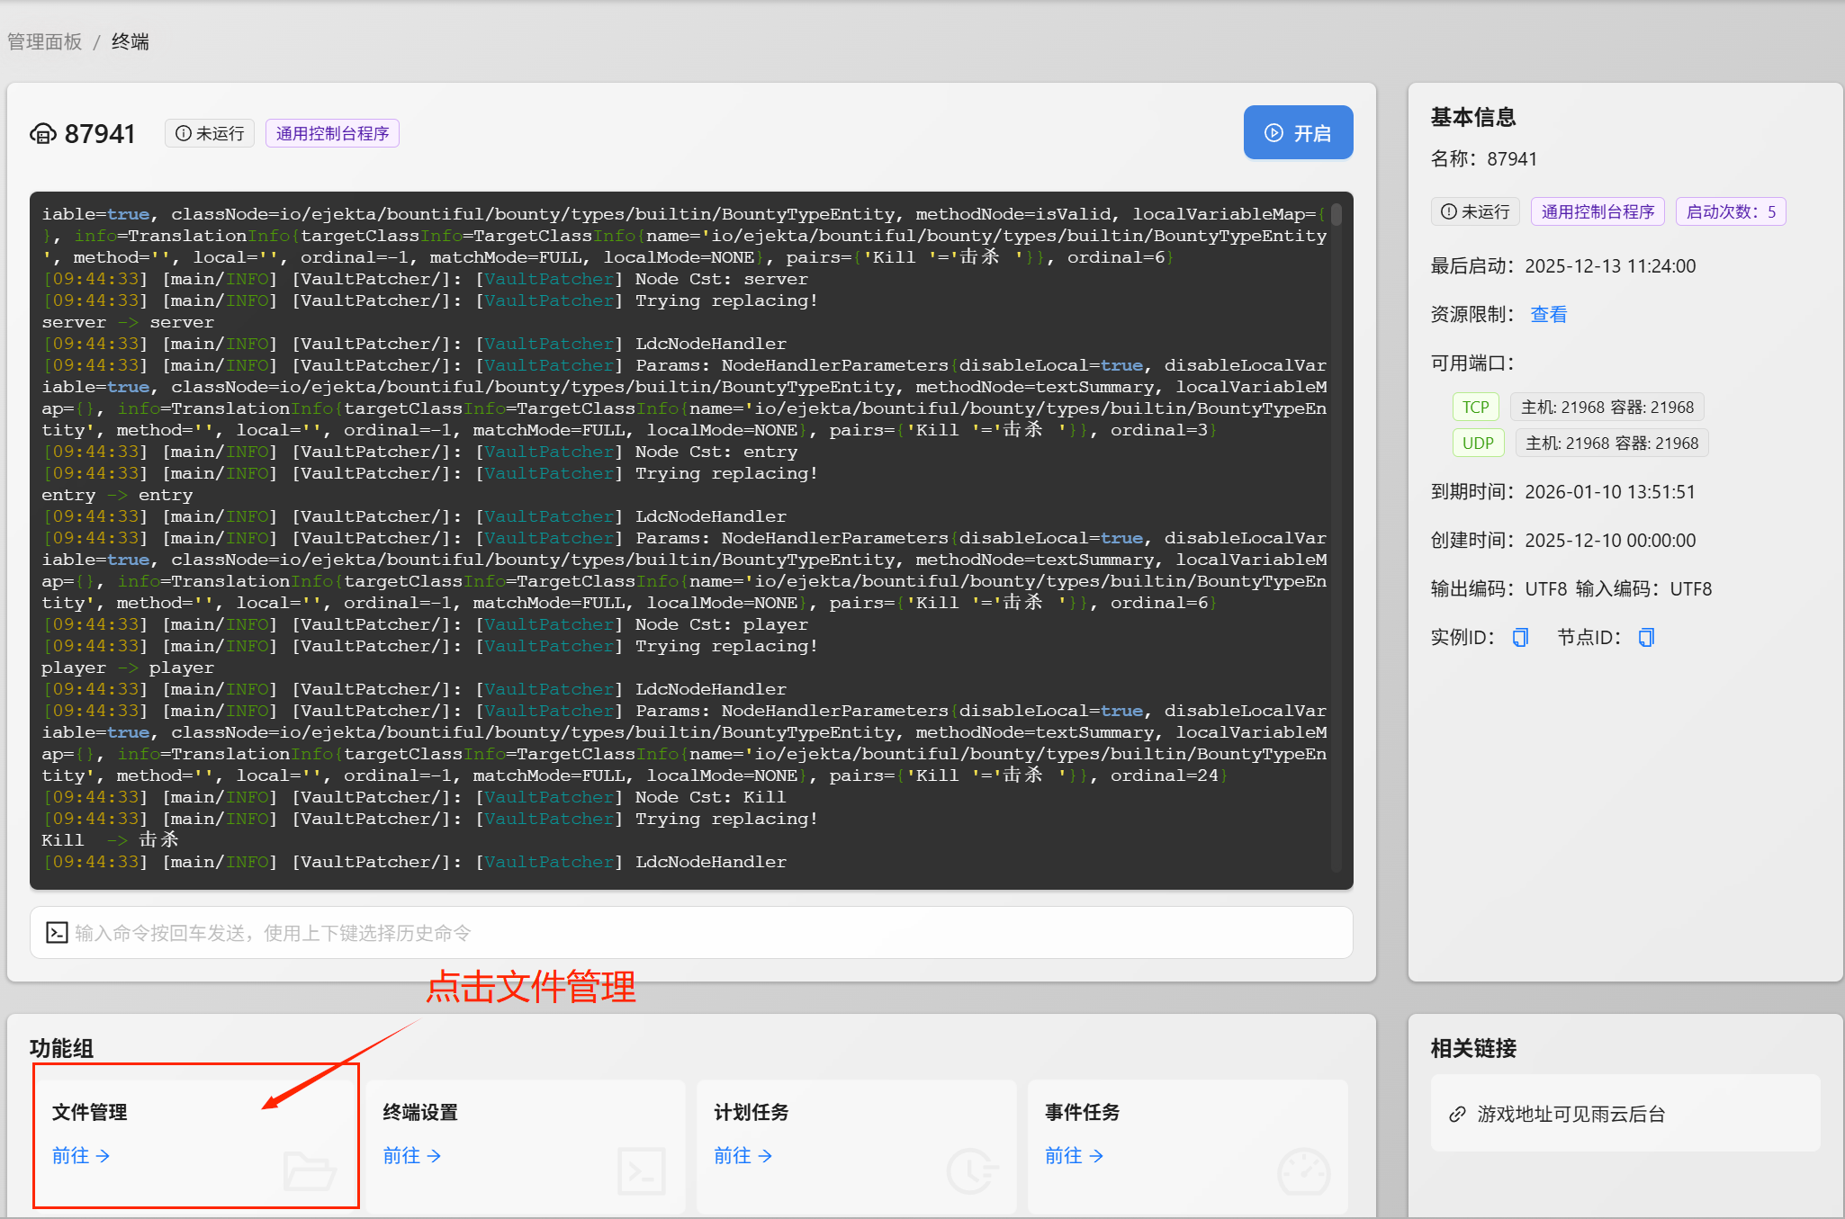
Task: Click the command prompt icon in input box
Action: [x=57, y=933]
